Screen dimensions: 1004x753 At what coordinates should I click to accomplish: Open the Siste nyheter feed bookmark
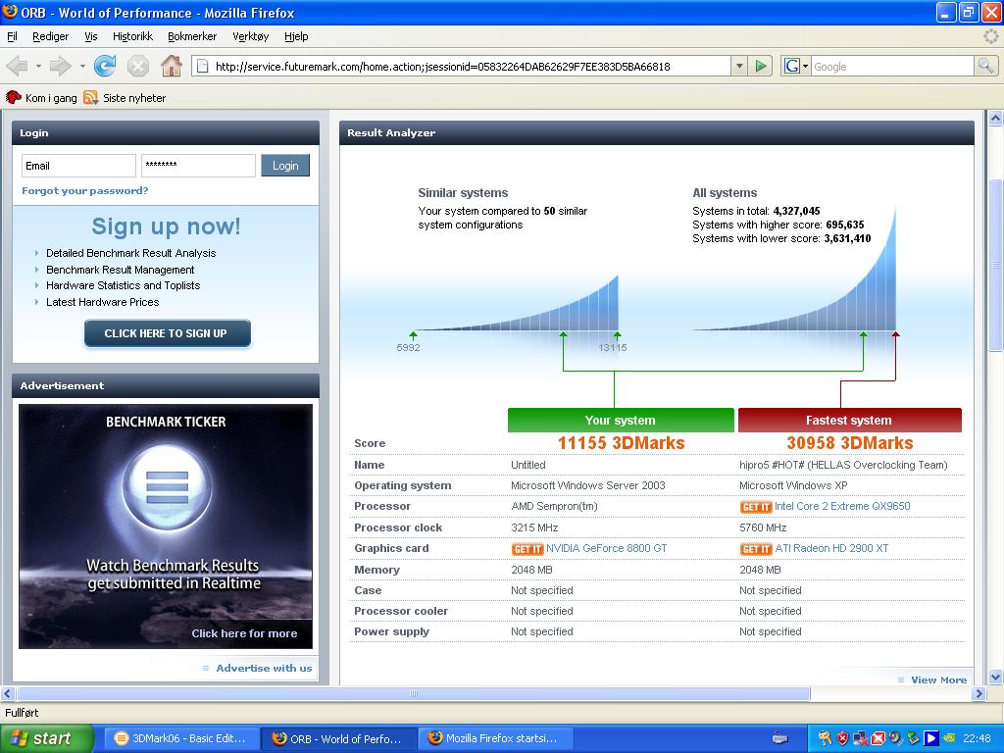(125, 98)
